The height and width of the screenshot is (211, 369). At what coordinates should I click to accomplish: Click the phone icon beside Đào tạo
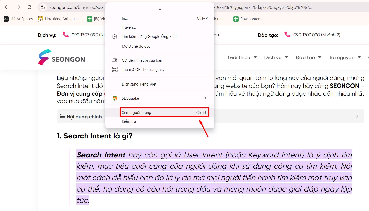pyautogui.click(x=287, y=35)
